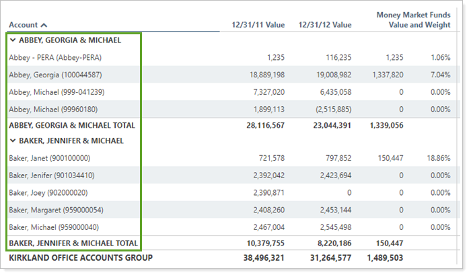Open account Baker, Jenifer (901034410)
469x275 pixels.
(x=52, y=175)
